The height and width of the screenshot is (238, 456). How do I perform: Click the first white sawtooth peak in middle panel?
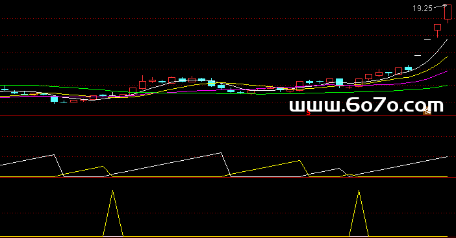[54, 155]
